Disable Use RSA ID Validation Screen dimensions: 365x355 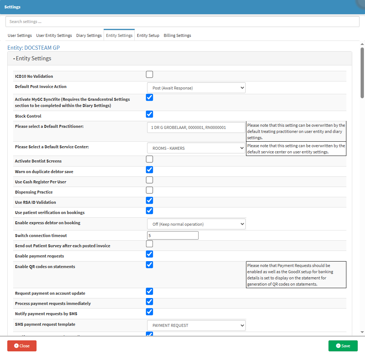149,201
